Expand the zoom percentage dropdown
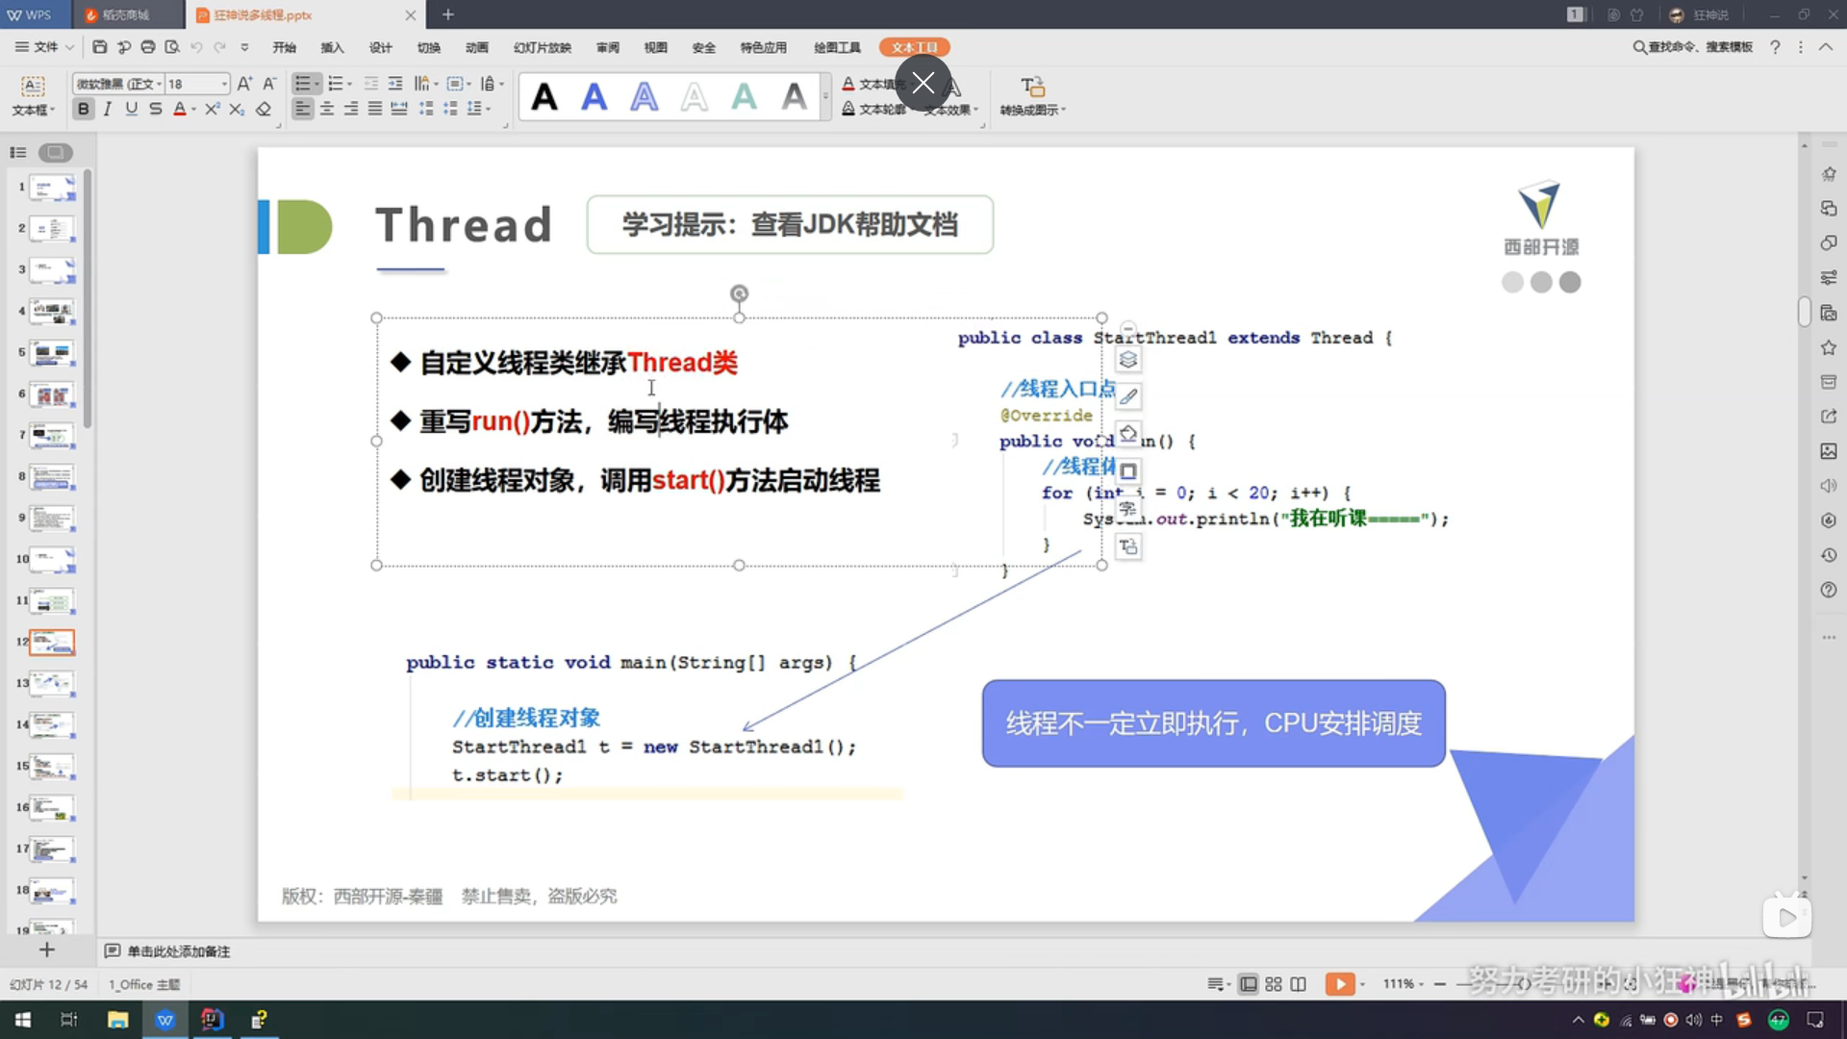This screenshot has width=1847, height=1039. [1421, 984]
